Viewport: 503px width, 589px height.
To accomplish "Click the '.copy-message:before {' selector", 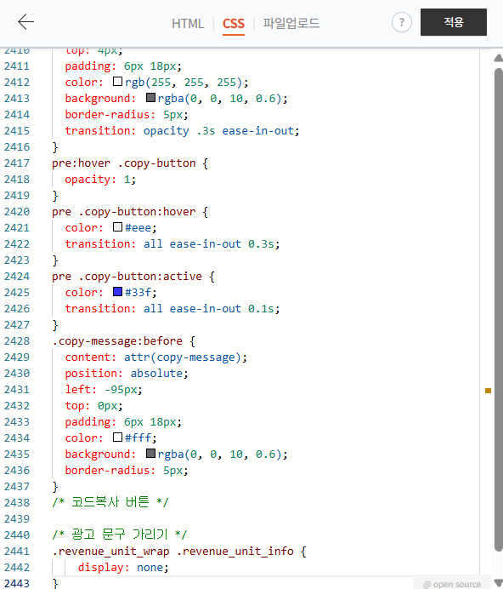I will click(123, 341).
